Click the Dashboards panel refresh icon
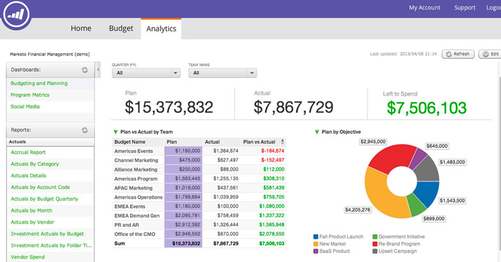This screenshot has height=262, width=501. 85,70
